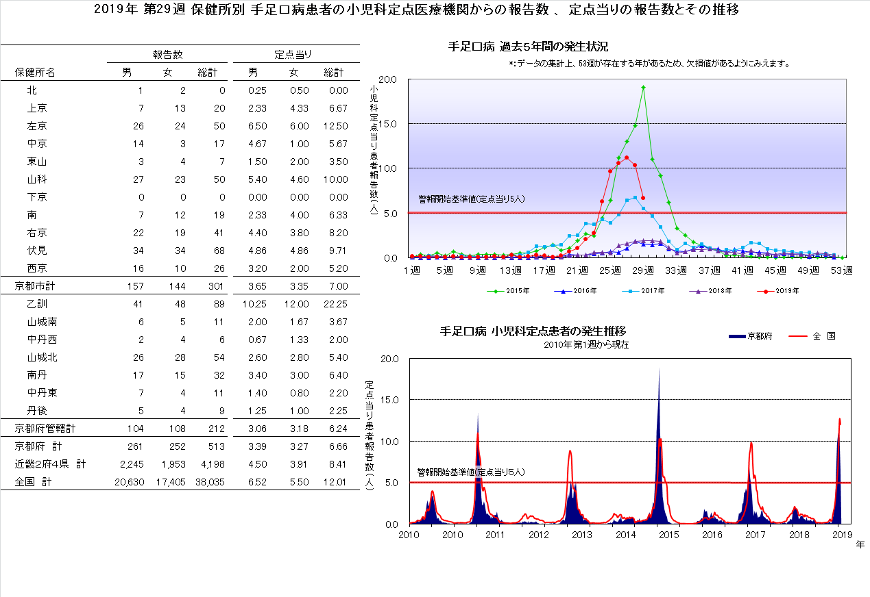Image resolution: width=870 pixels, height=597 pixels.
Task: Select the 513 total for 京都府 計
Action: click(217, 446)
